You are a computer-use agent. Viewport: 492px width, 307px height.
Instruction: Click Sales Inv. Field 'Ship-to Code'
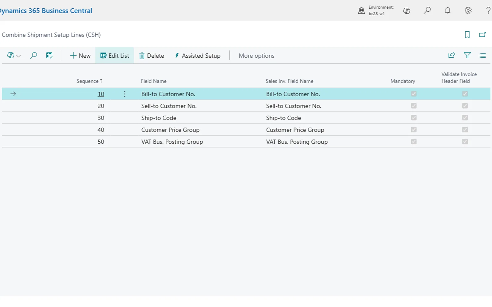pos(284,118)
